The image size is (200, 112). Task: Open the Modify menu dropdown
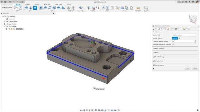point(93,11)
